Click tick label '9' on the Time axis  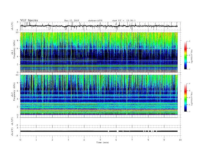pos(164,140)
